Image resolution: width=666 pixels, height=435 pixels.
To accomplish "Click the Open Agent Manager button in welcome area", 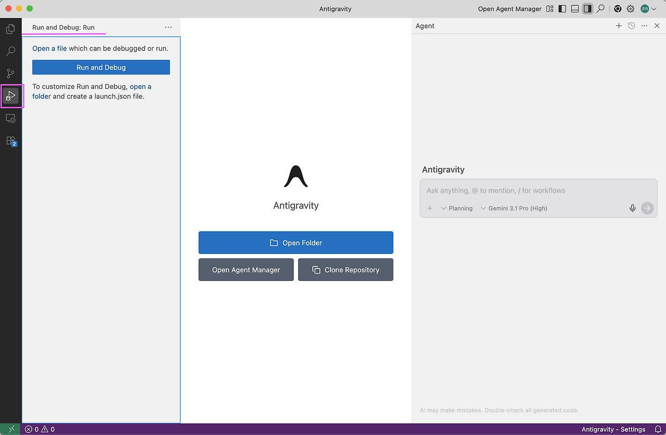I will (246, 270).
